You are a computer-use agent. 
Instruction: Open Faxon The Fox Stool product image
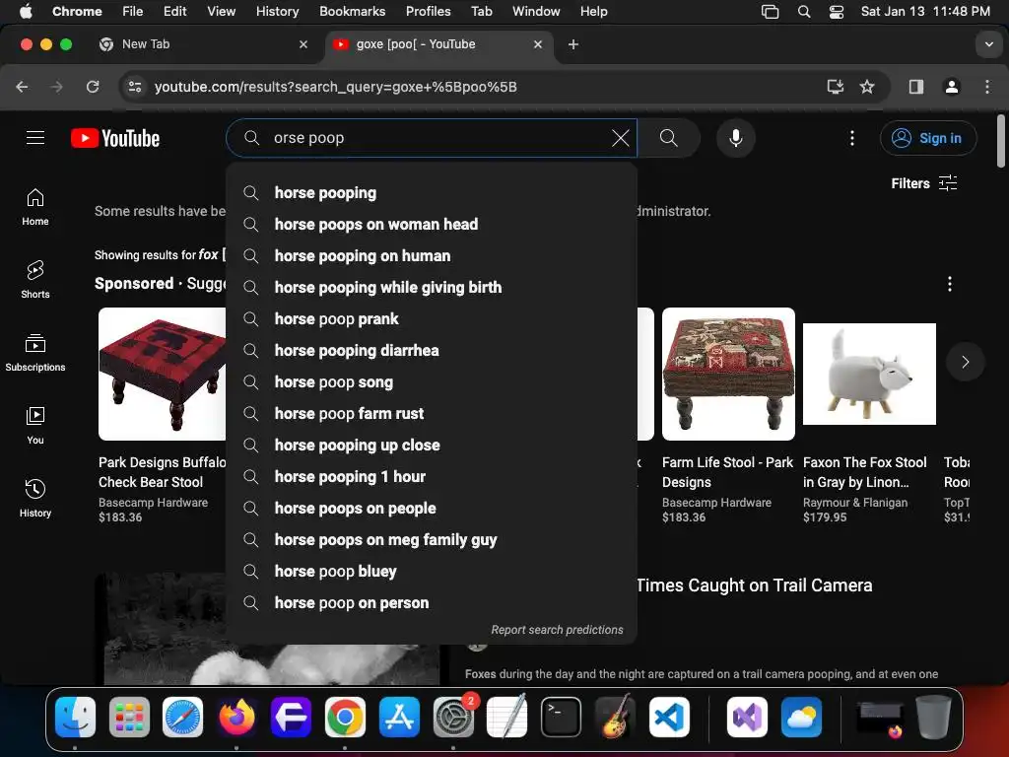pyautogui.click(x=869, y=374)
